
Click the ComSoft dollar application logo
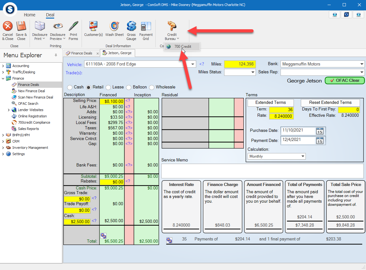pos(10,9)
